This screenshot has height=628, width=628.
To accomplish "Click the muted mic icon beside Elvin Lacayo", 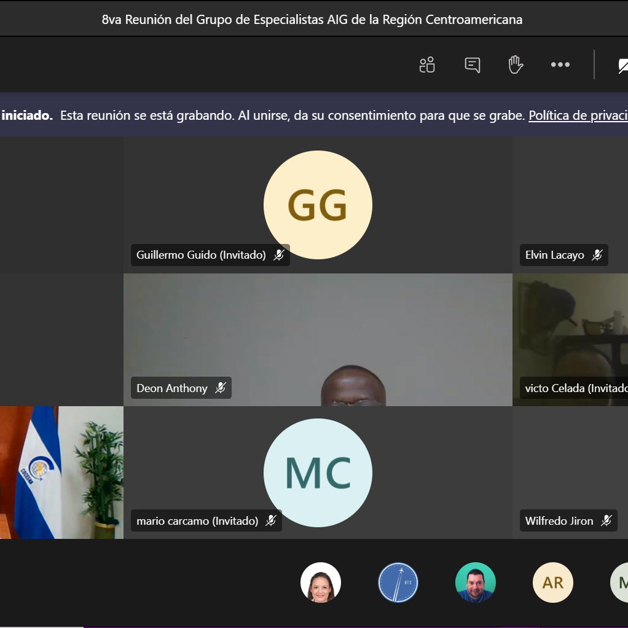I will tap(597, 255).
